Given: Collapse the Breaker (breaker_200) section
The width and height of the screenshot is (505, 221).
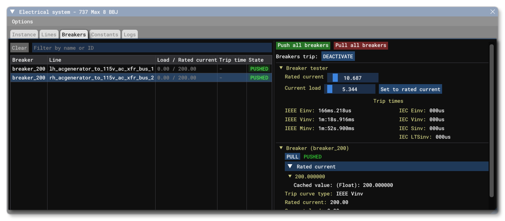Looking at the screenshot, I should [281, 148].
